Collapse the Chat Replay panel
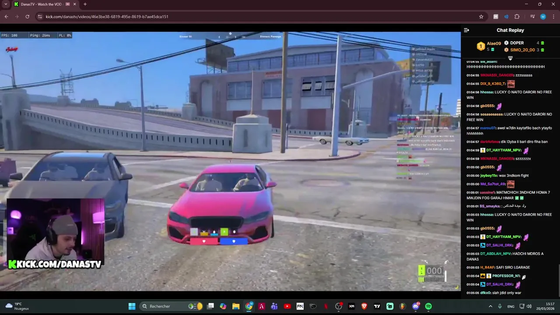The image size is (560, 315). (x=466, y=30)
